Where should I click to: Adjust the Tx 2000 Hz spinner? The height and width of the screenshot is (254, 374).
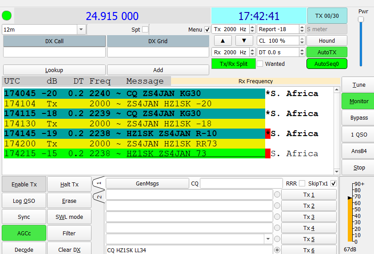(x=234, y=29)
